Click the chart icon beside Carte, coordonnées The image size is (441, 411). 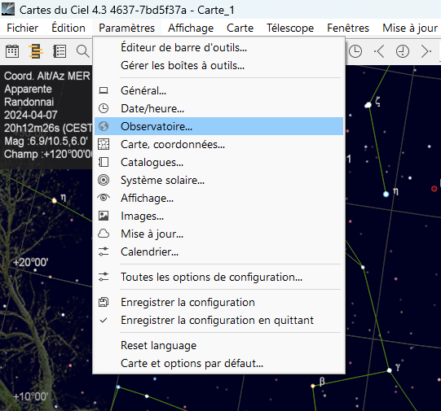[104, 144]
